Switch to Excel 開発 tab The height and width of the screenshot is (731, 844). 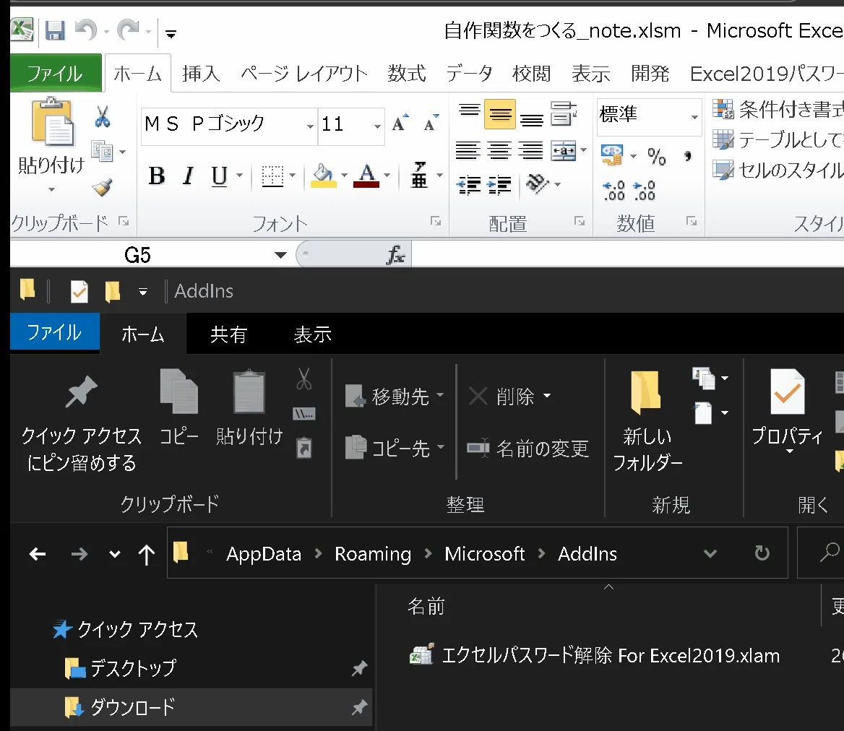tap(650, 74)
